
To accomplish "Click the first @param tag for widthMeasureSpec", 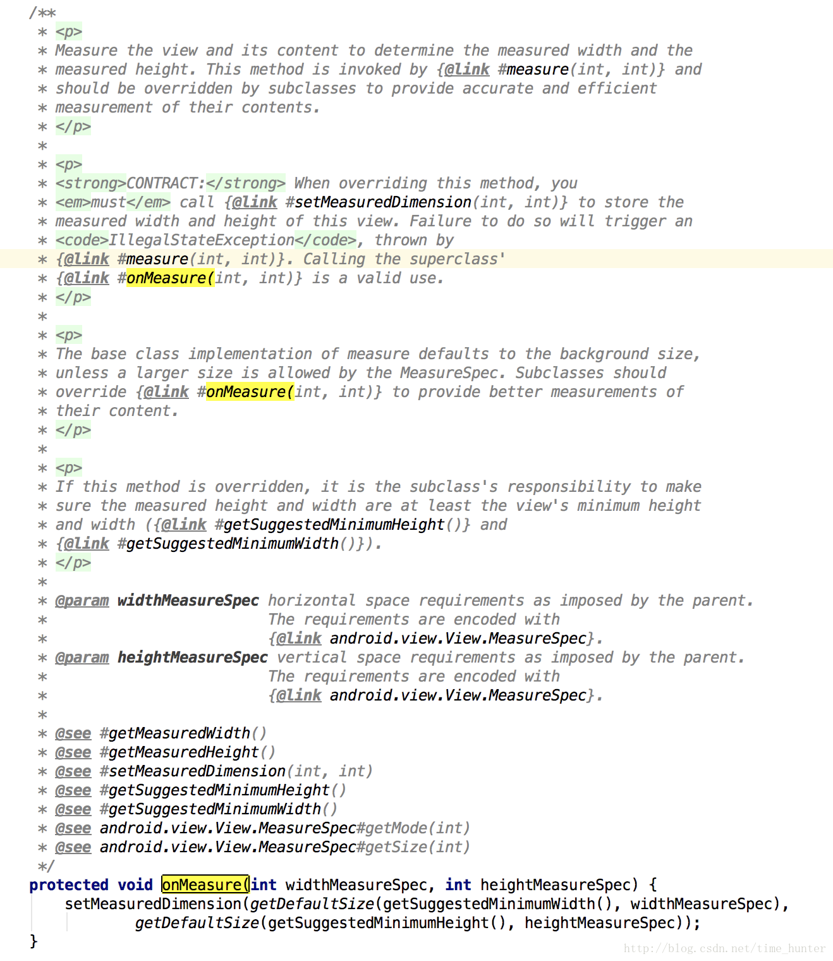I will pos(82,601).
